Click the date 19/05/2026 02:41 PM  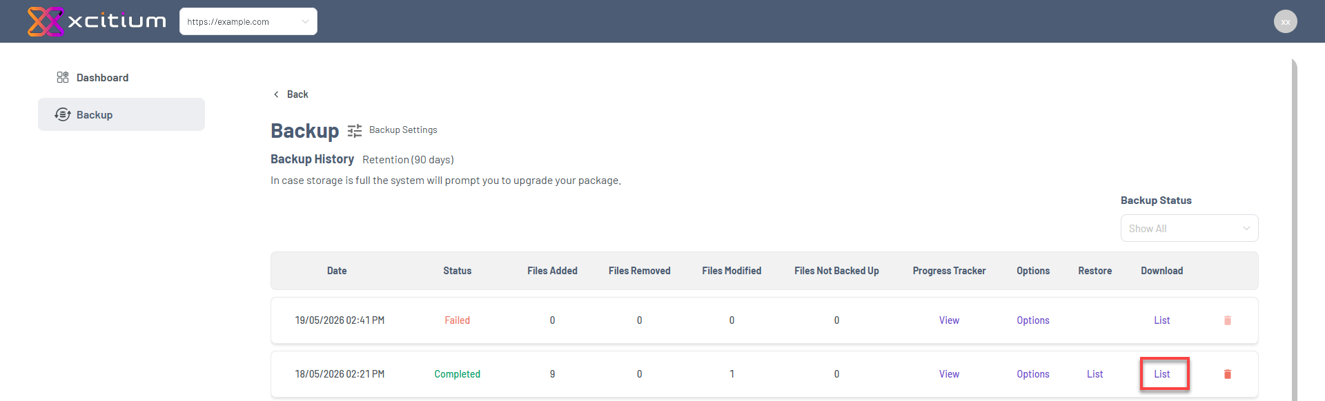340,320
